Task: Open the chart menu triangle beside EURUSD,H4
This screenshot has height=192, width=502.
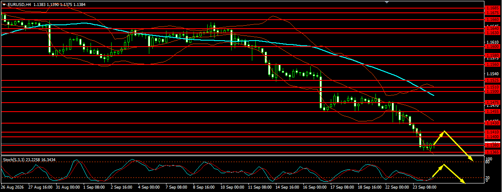Action: 3,5
